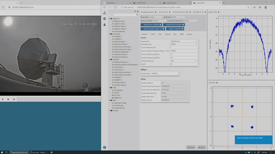Switch to the Viterbi tab
This screenshot has width=275, height=154.
[x=153, y=34]
